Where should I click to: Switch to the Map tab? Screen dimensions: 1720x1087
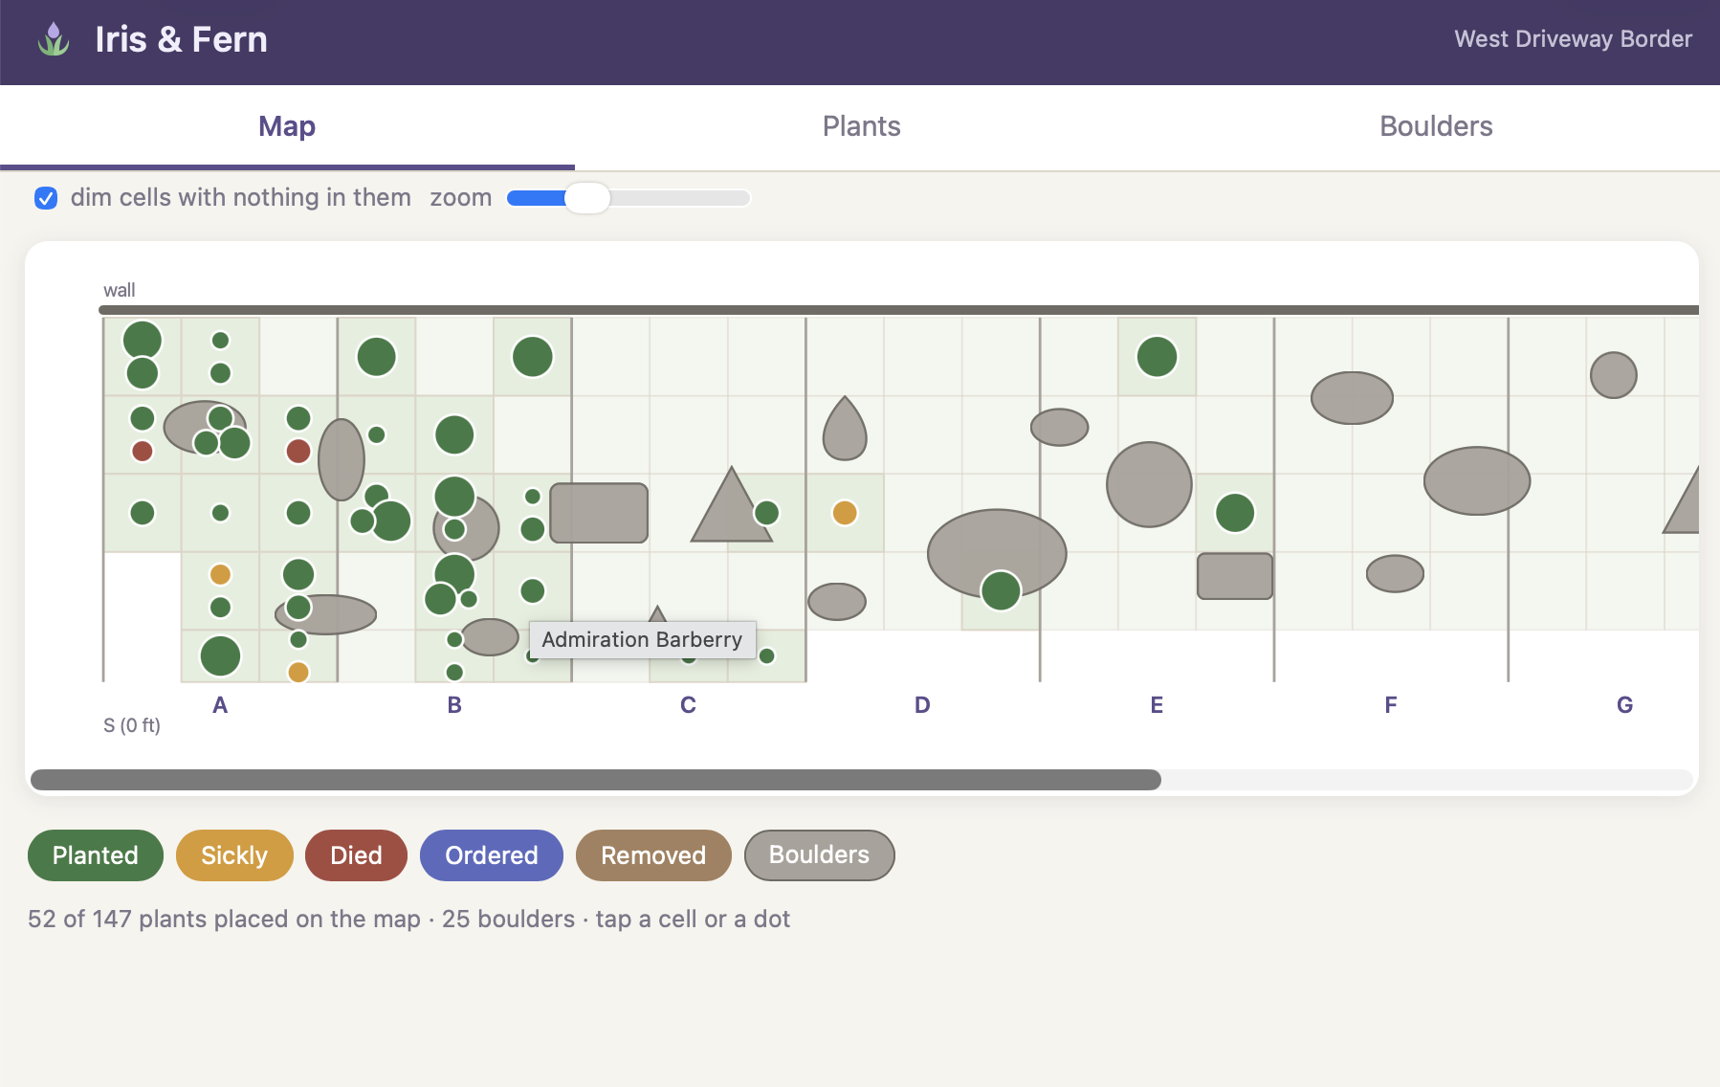tap(287, 126)
